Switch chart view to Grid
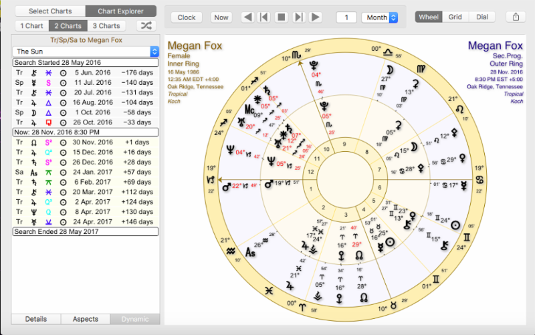Image resolution: width=535 pixels, height=335 pixels. point(455,17)
